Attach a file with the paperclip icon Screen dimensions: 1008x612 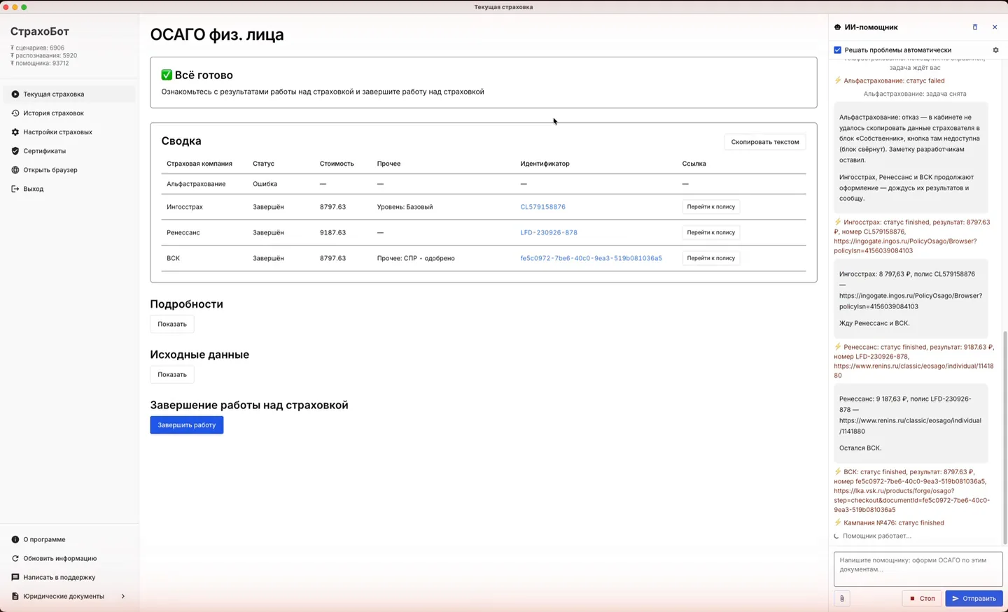click(842, 599)
